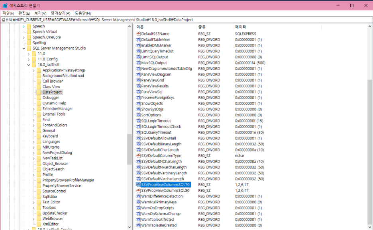This screenshot has width=373, height=230.
Task: Click the DWORD icon next to ShowSysObjs
Action: (x=138, y=109)
